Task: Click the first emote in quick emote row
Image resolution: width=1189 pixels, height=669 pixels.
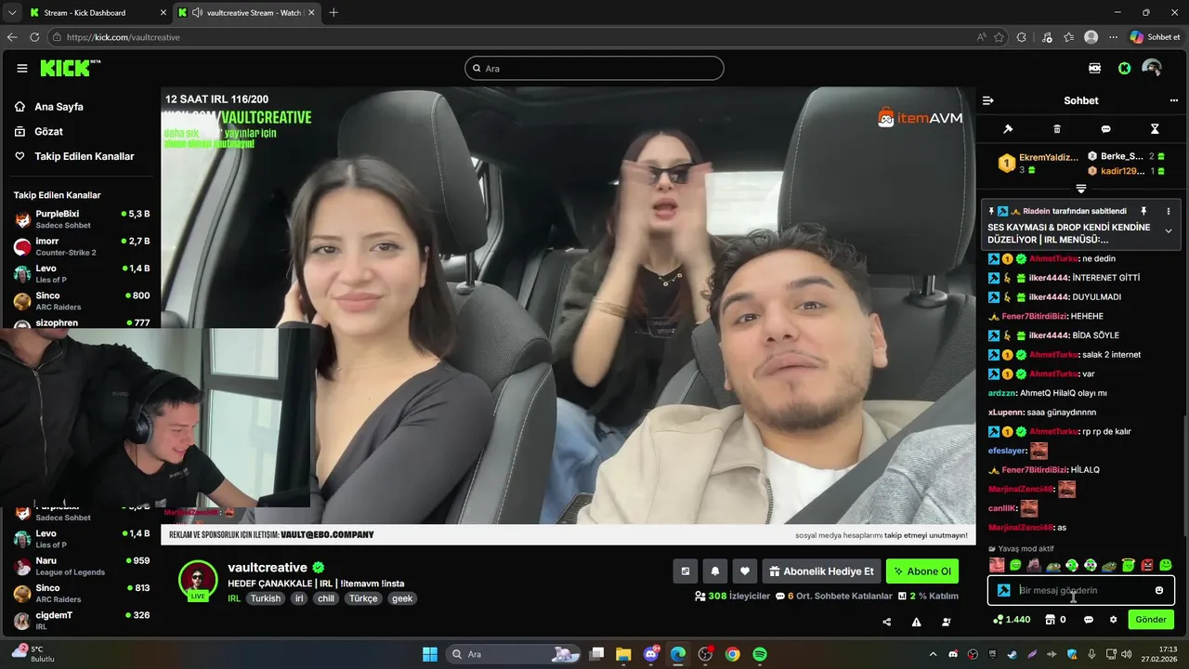Action: point(997,565)
